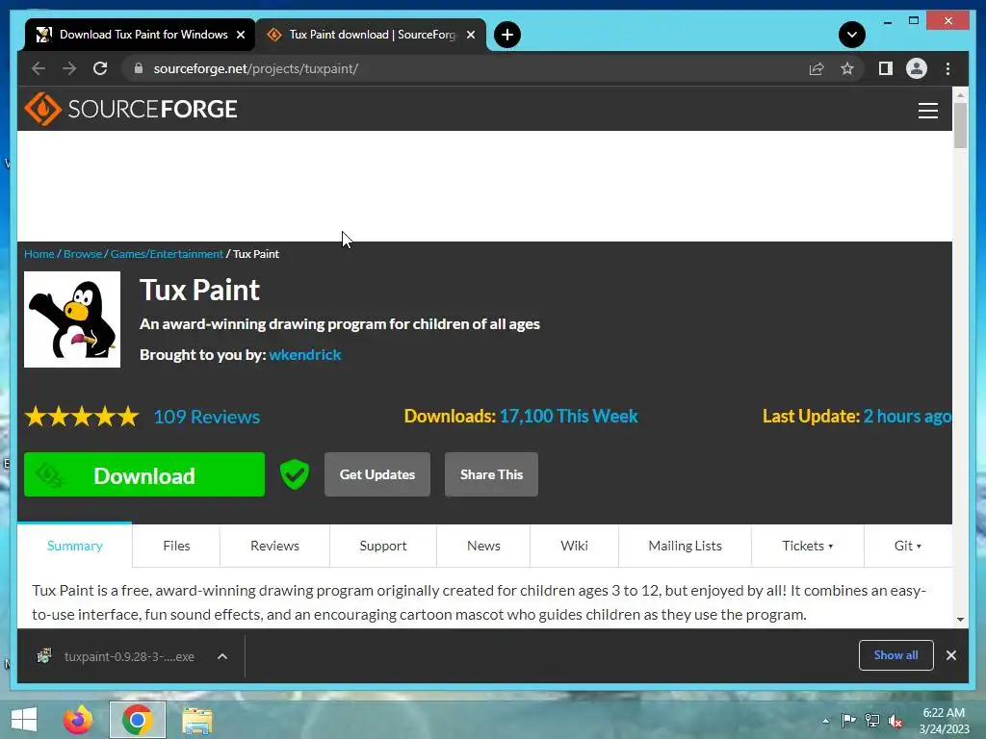Image resolution: width=986 pixels, height=739 pixels.
Task: Select the Files tab
Action: tap(176, 546)
